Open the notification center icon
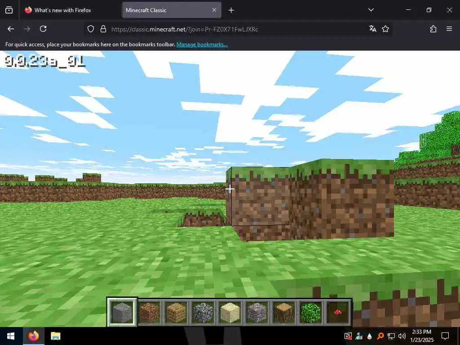The width and height of the screenshot is (460, 345). [x=445, y=336]
